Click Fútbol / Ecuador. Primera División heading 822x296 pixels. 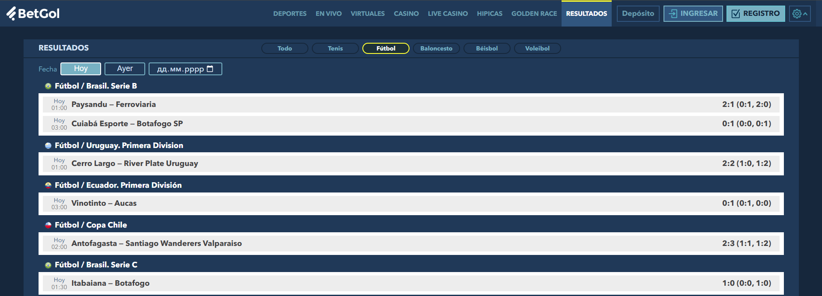118,185
